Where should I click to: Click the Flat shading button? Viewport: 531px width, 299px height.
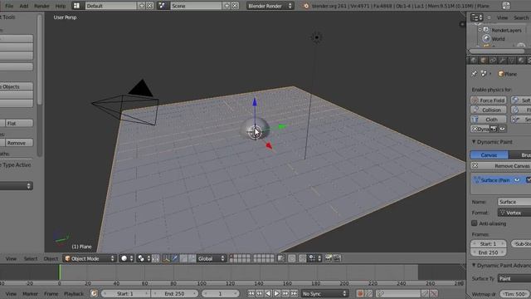pyautogui.click(x=19, y=124)
